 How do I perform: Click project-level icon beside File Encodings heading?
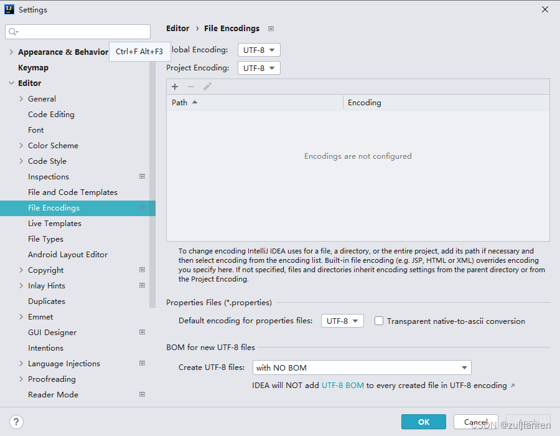pyautogui.click(x=271, y=29)
